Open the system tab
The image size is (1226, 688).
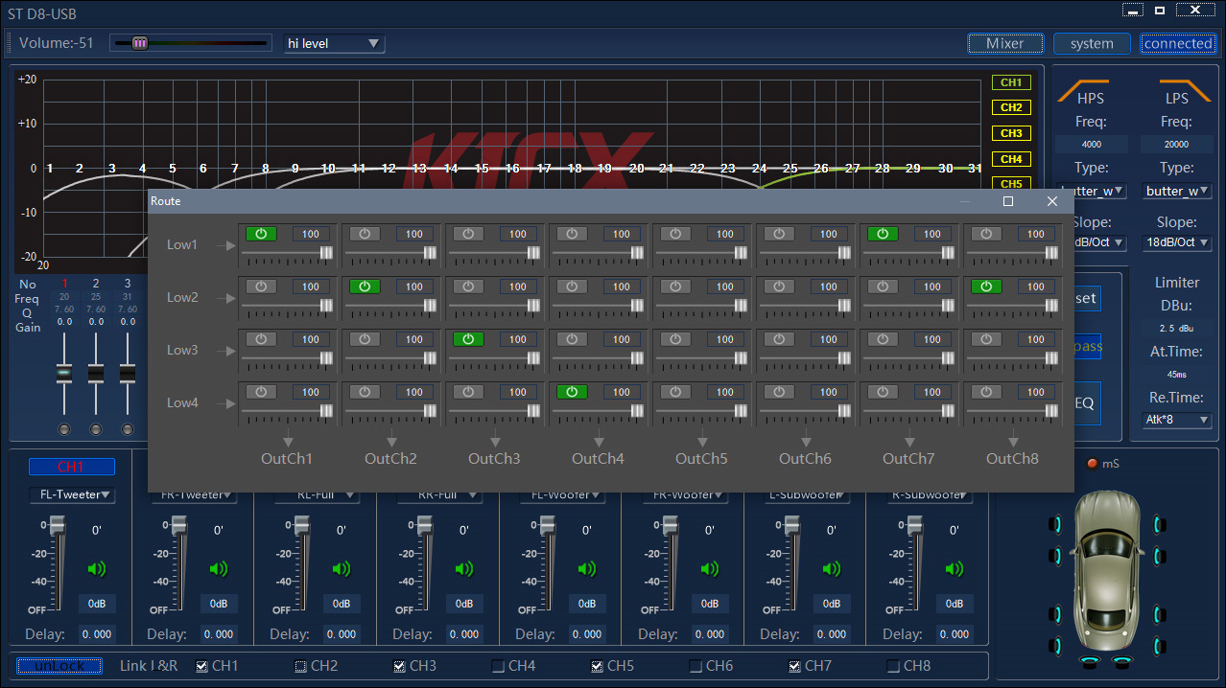pyautogui.click(x=1092, y=43)
